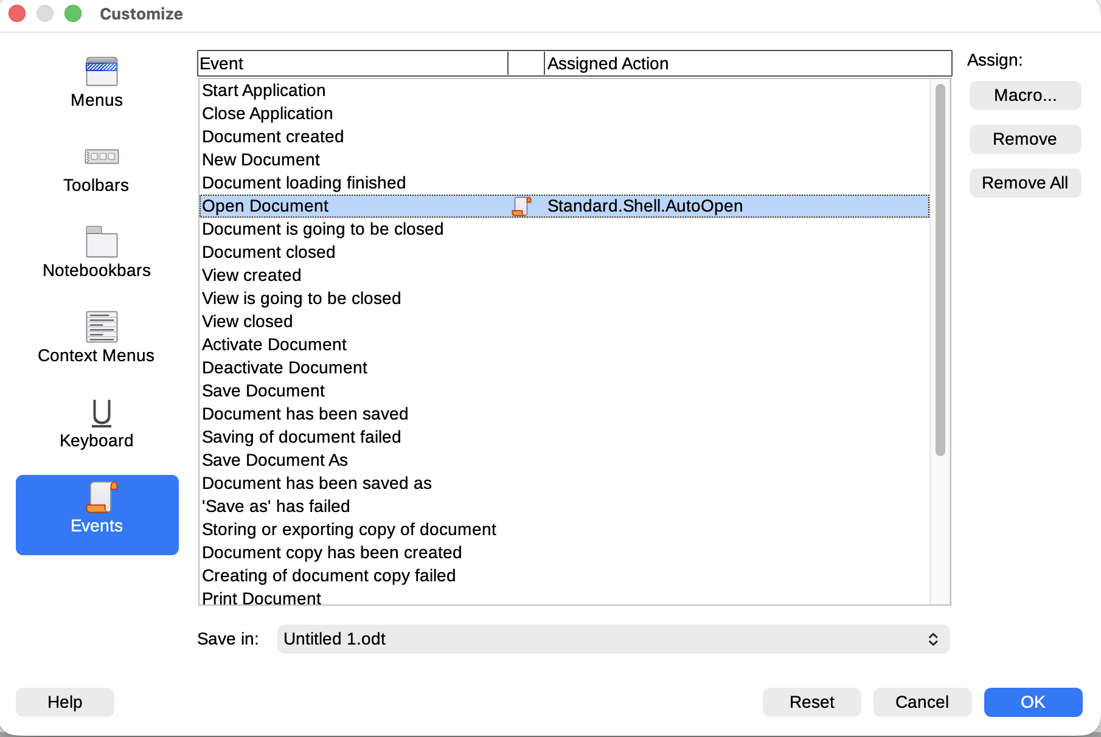1101x737 pixels.
Task: Click the Events scroll icon in sidebar
Action: tap(101, 497)
